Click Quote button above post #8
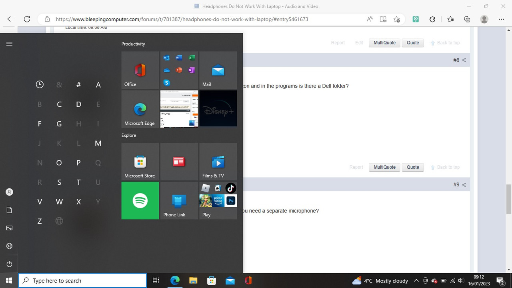The width and height of the screenshot is (512, 288). click(413, 43)
